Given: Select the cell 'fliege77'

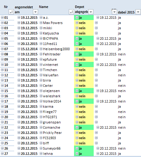Looking at the screenshot, I should (x=50, y=112).
